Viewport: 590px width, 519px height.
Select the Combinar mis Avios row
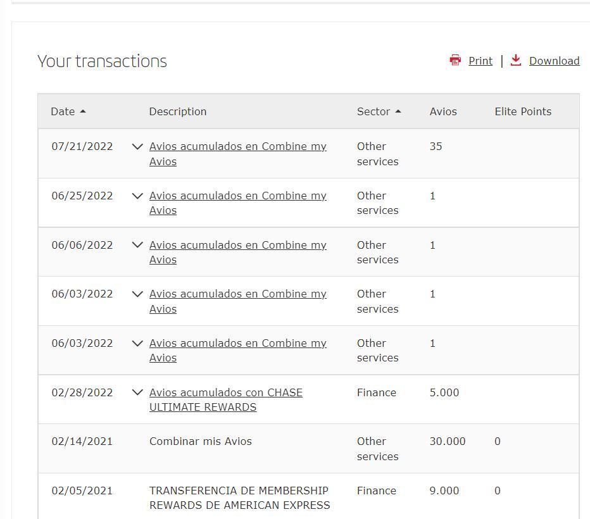tap(308, 449)
